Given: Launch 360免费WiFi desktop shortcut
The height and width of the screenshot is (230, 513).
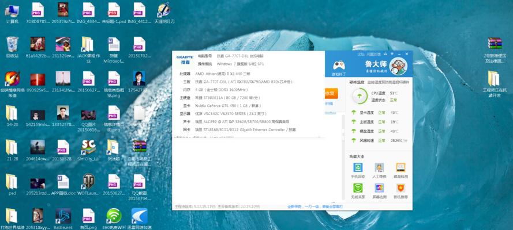Looking at the screenshot, I should coord(114,218).
